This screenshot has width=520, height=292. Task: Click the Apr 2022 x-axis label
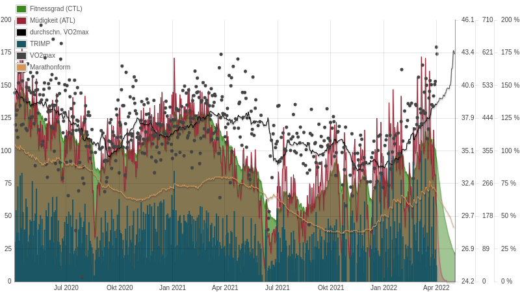436,287
